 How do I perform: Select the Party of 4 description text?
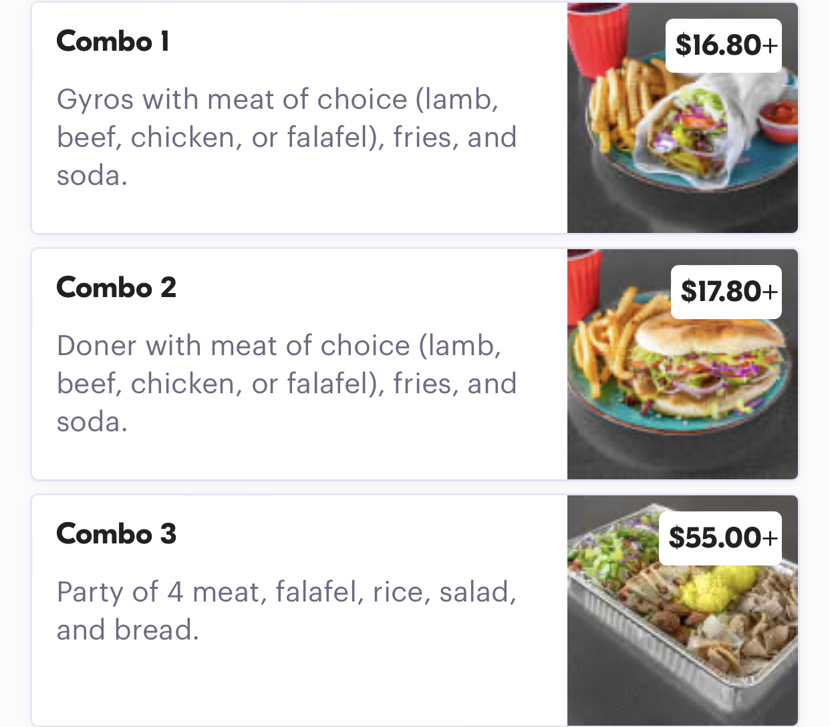(286, 610)
